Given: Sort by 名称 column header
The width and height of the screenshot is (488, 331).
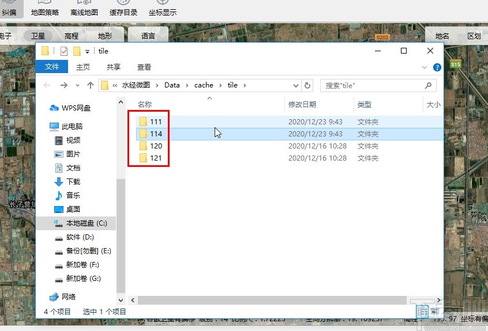Looking at the screenshot, I should 145,104.
